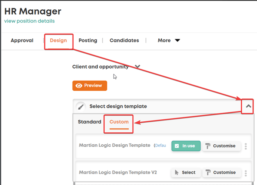Screen dimensions: 257x185
Task: Collapse the Select design template panel
Action: coord(248,106)
